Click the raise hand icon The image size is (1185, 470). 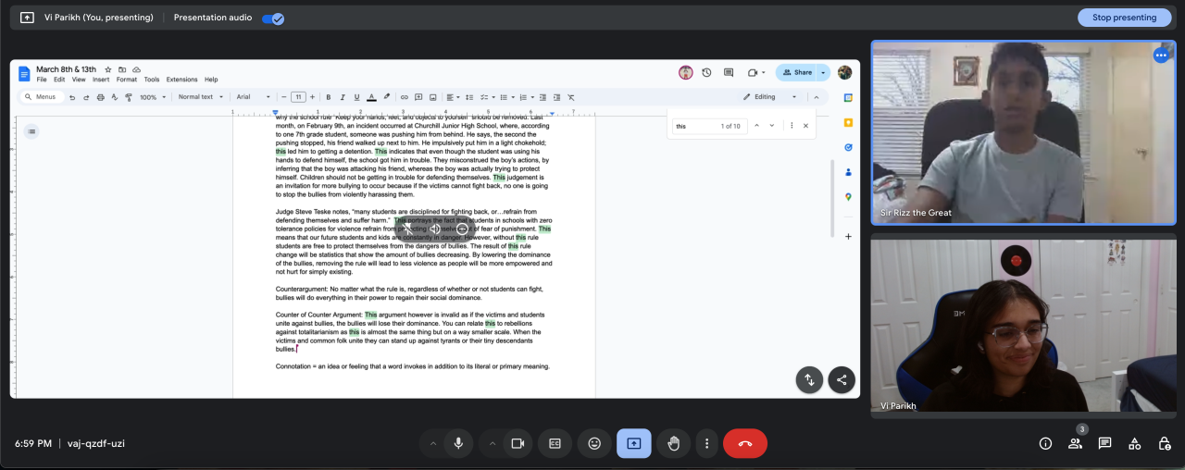674,443
